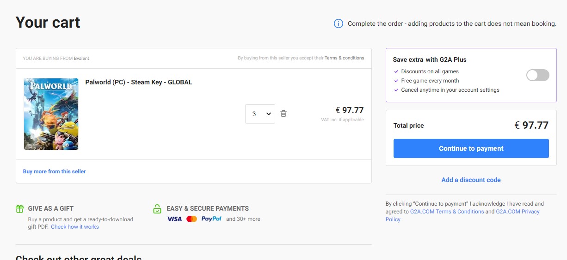Click the Mastercard payment logo

coord(191,219)
